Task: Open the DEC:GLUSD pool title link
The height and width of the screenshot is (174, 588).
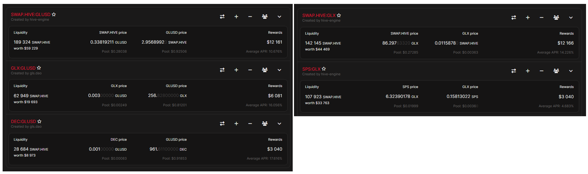Action: click(23, 121)
